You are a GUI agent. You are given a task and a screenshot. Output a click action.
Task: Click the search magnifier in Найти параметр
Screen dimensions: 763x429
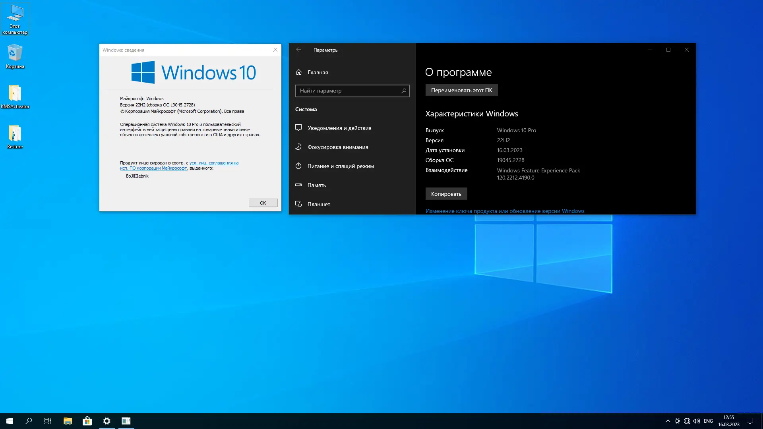[x=404, y=91]
